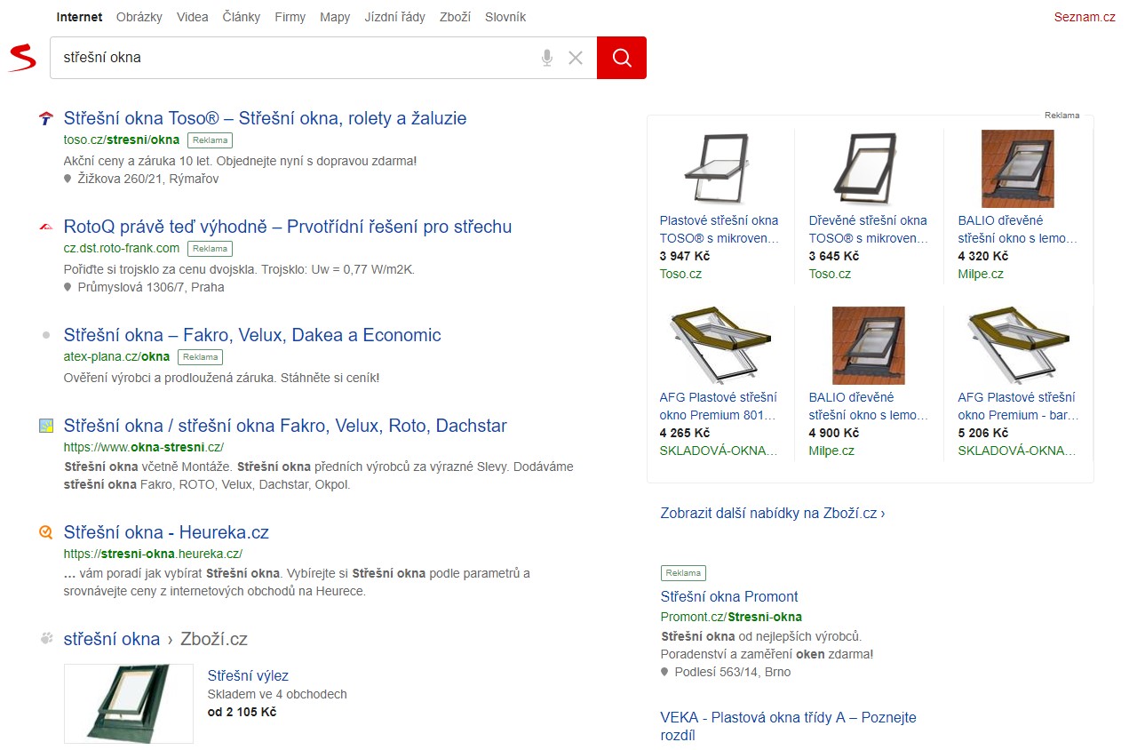Open the Zboží tab
Viewport: 1129px width, 750px height.
(456, 17)
